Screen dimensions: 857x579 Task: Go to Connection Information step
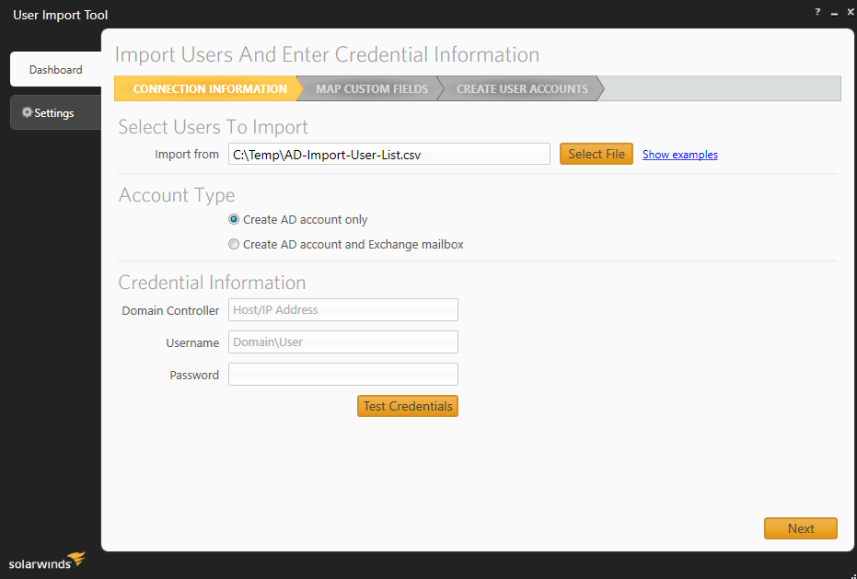pyautogui.click(x=209, y=88)
